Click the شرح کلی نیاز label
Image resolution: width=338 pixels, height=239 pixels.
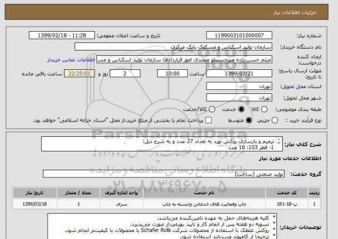(303, 144)
